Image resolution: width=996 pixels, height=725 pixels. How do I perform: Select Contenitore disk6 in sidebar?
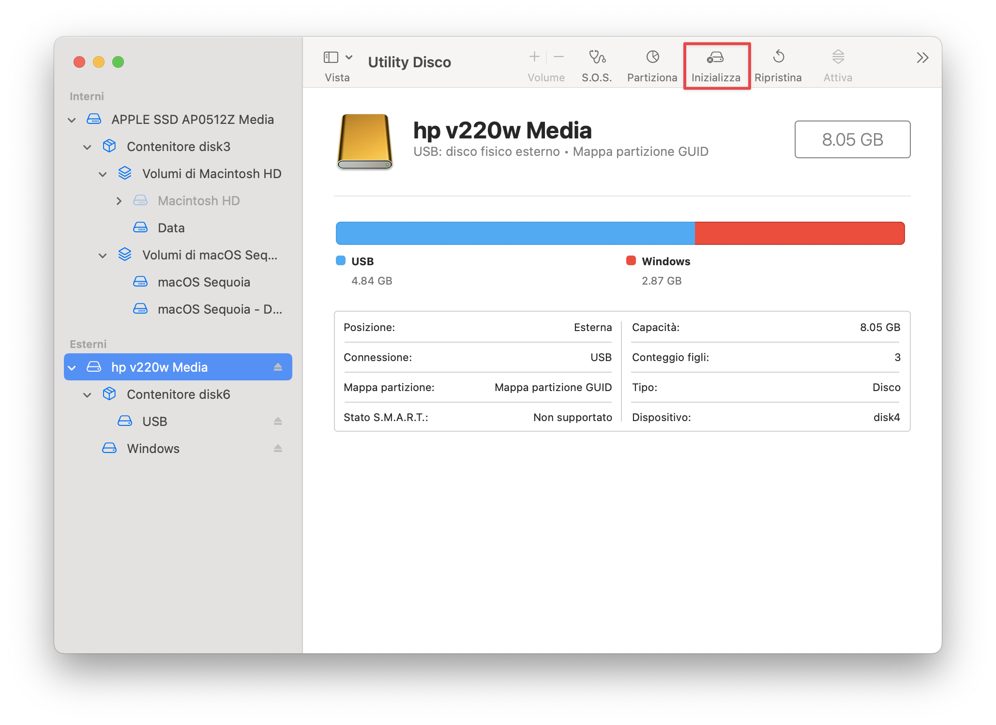pos(178,394)
